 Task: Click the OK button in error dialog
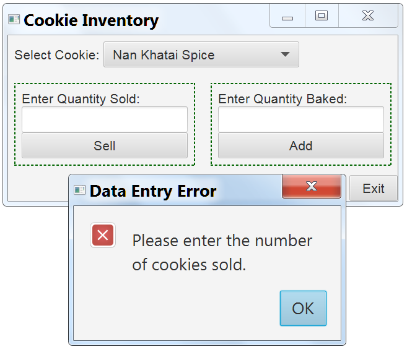pyautogui.click(x=303, y=308)
